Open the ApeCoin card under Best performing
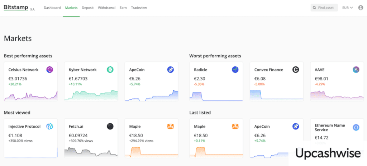The width and height of the screenshot is (367, 166). click(x=152, y=81)
